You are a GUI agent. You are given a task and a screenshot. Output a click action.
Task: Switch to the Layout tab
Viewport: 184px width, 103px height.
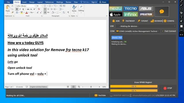click(x=40, y=2)
